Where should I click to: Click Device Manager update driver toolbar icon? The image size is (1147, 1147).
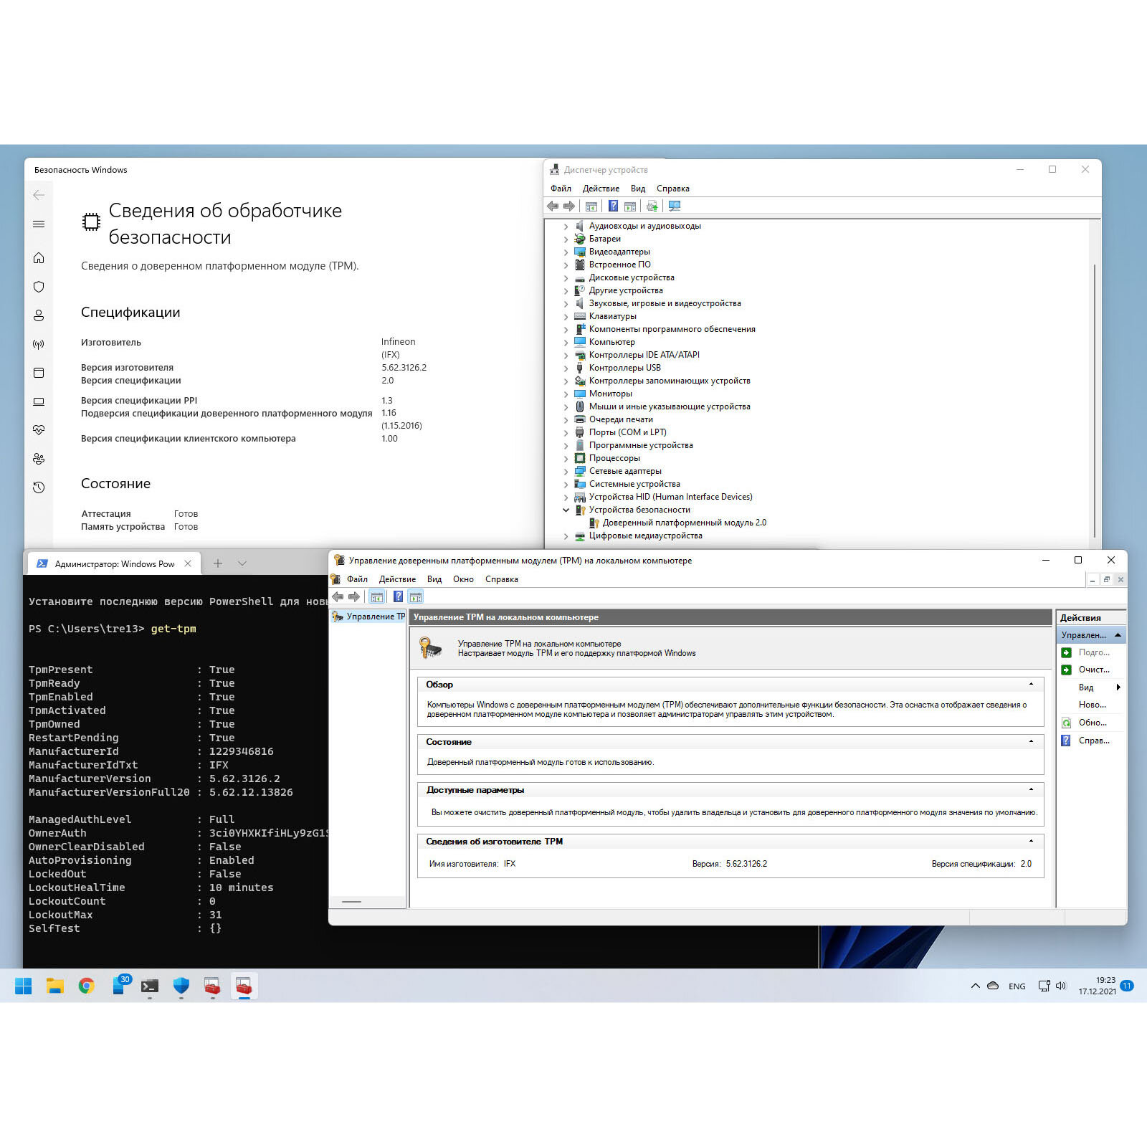652,206
